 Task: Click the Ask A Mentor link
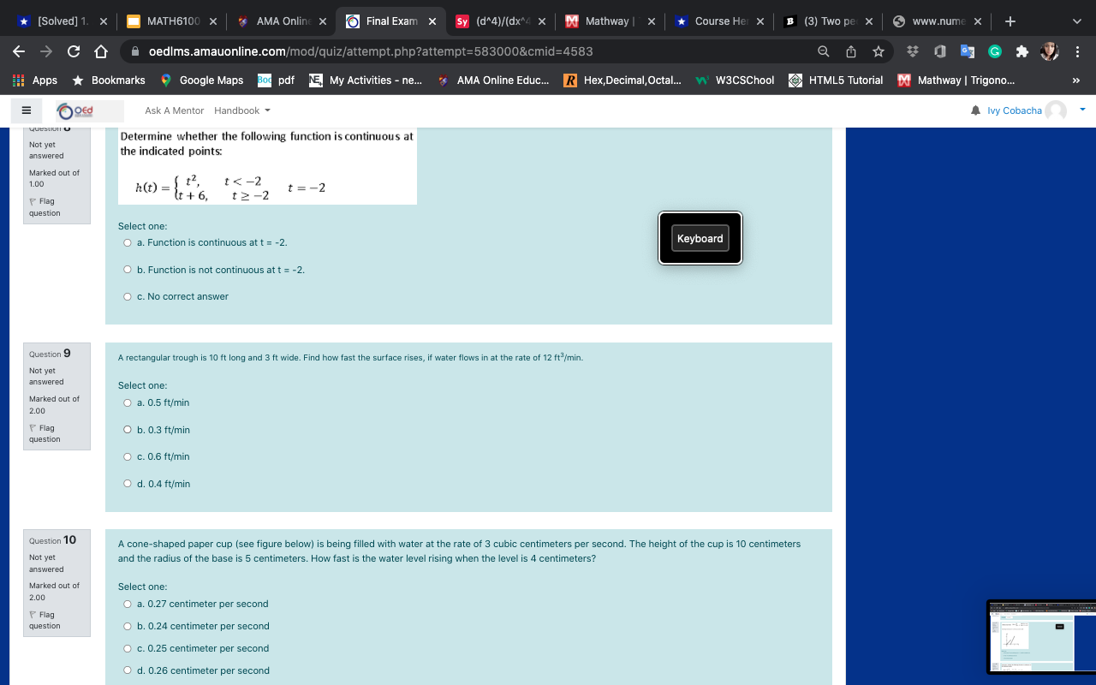(174, 110)
